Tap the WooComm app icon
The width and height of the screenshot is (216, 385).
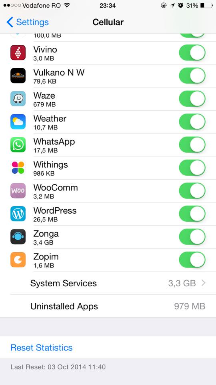18,191
